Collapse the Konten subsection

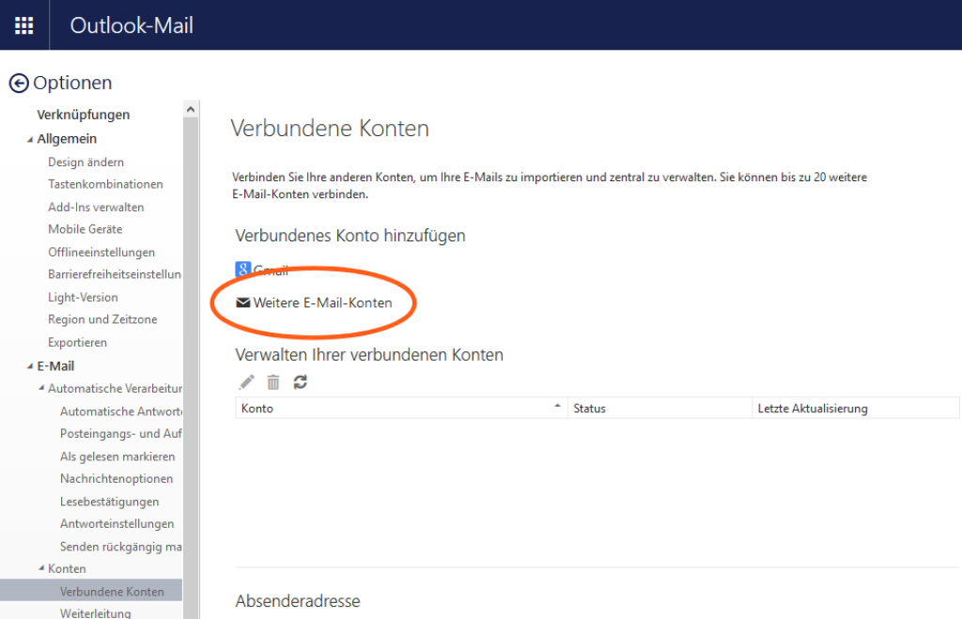pos(41,568)
